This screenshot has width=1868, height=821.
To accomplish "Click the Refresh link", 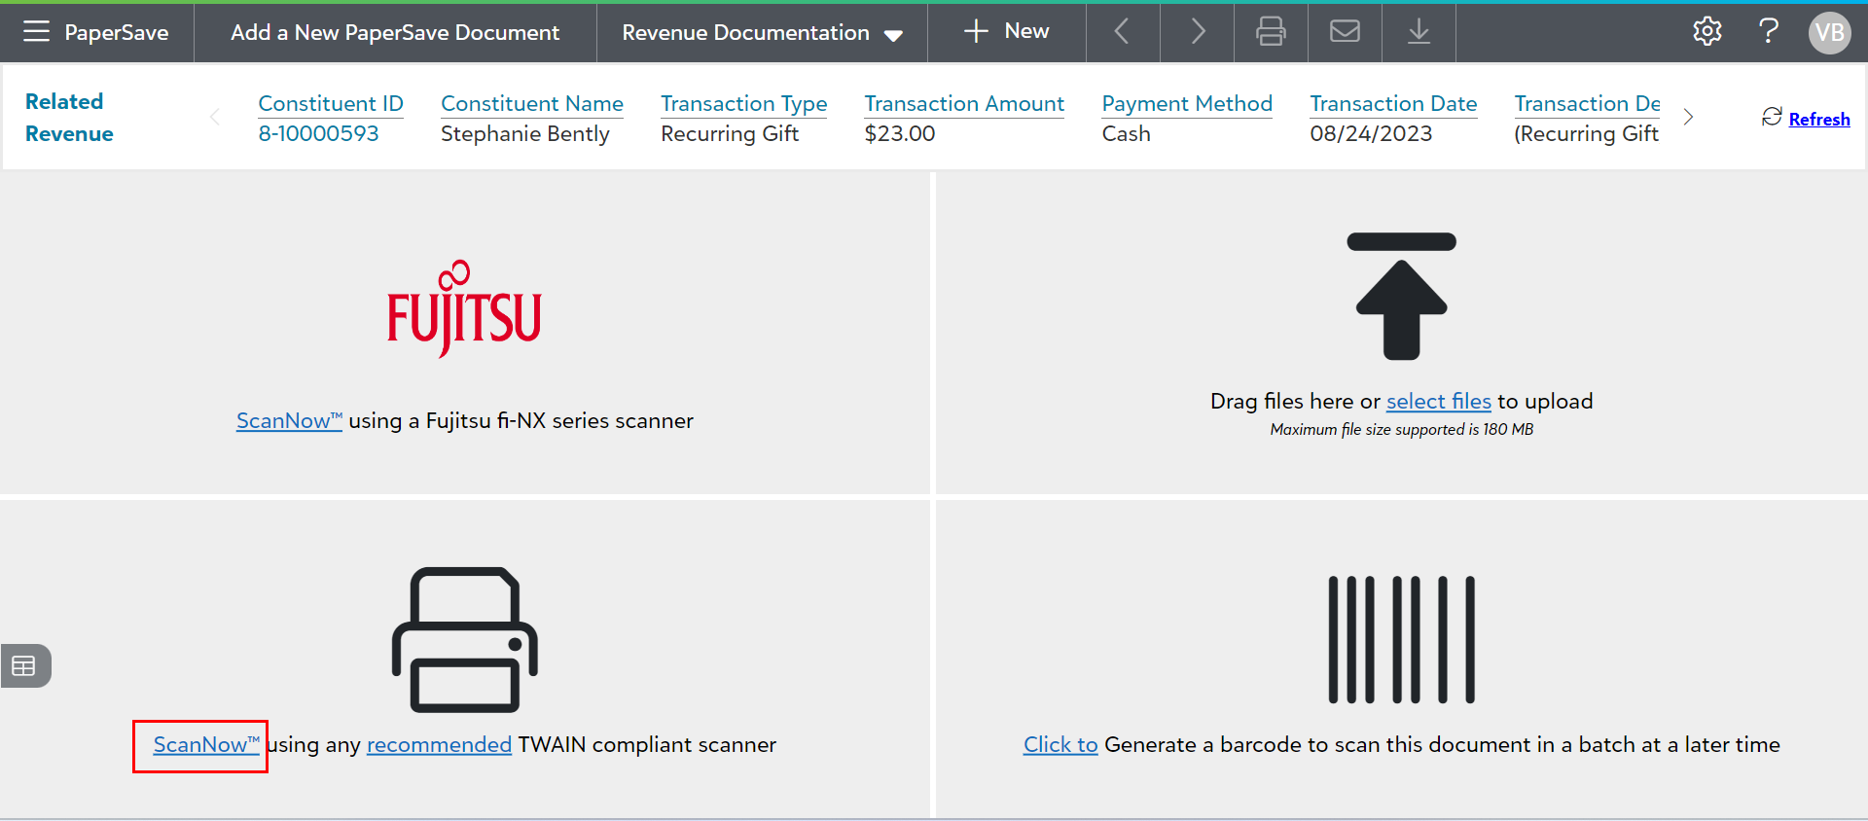I will coord(1819,119).
